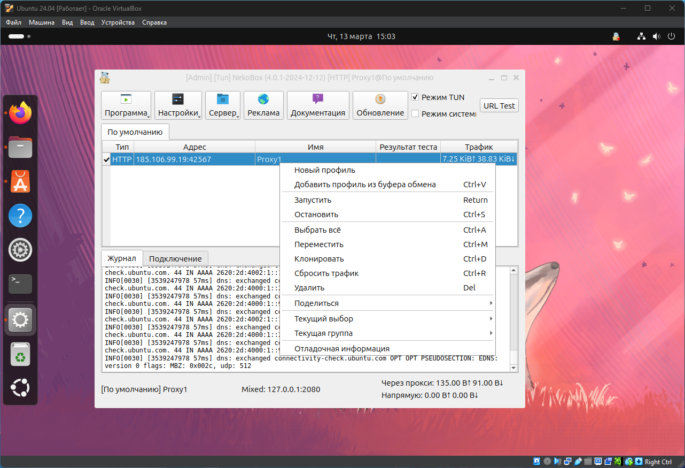685x468 pixels.
Task: Open Terminal from the dock
Action: tap(21, 284)
